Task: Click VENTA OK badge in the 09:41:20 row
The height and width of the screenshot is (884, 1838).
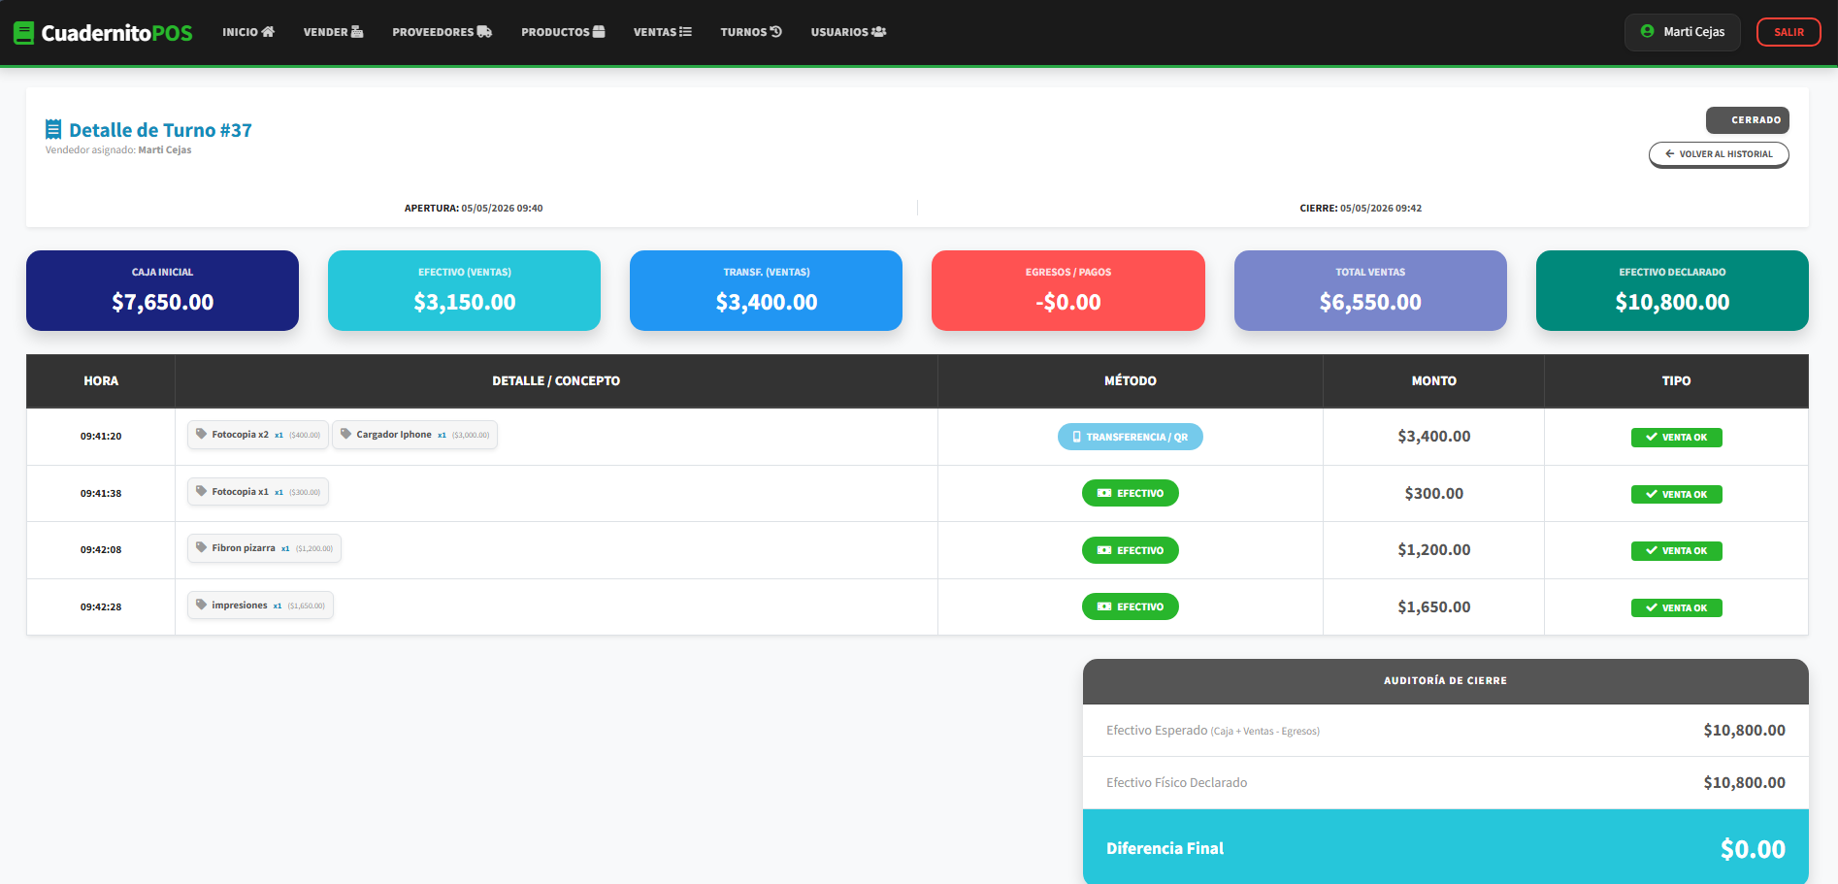Action: [1676, 438]
